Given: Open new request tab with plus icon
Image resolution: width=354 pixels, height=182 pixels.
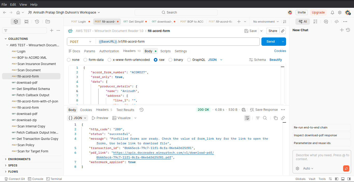Looking at the screenshot, I should click(x=239, y=22).
